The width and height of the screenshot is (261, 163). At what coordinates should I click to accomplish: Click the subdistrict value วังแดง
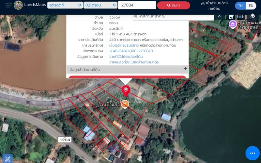point(115,17)
